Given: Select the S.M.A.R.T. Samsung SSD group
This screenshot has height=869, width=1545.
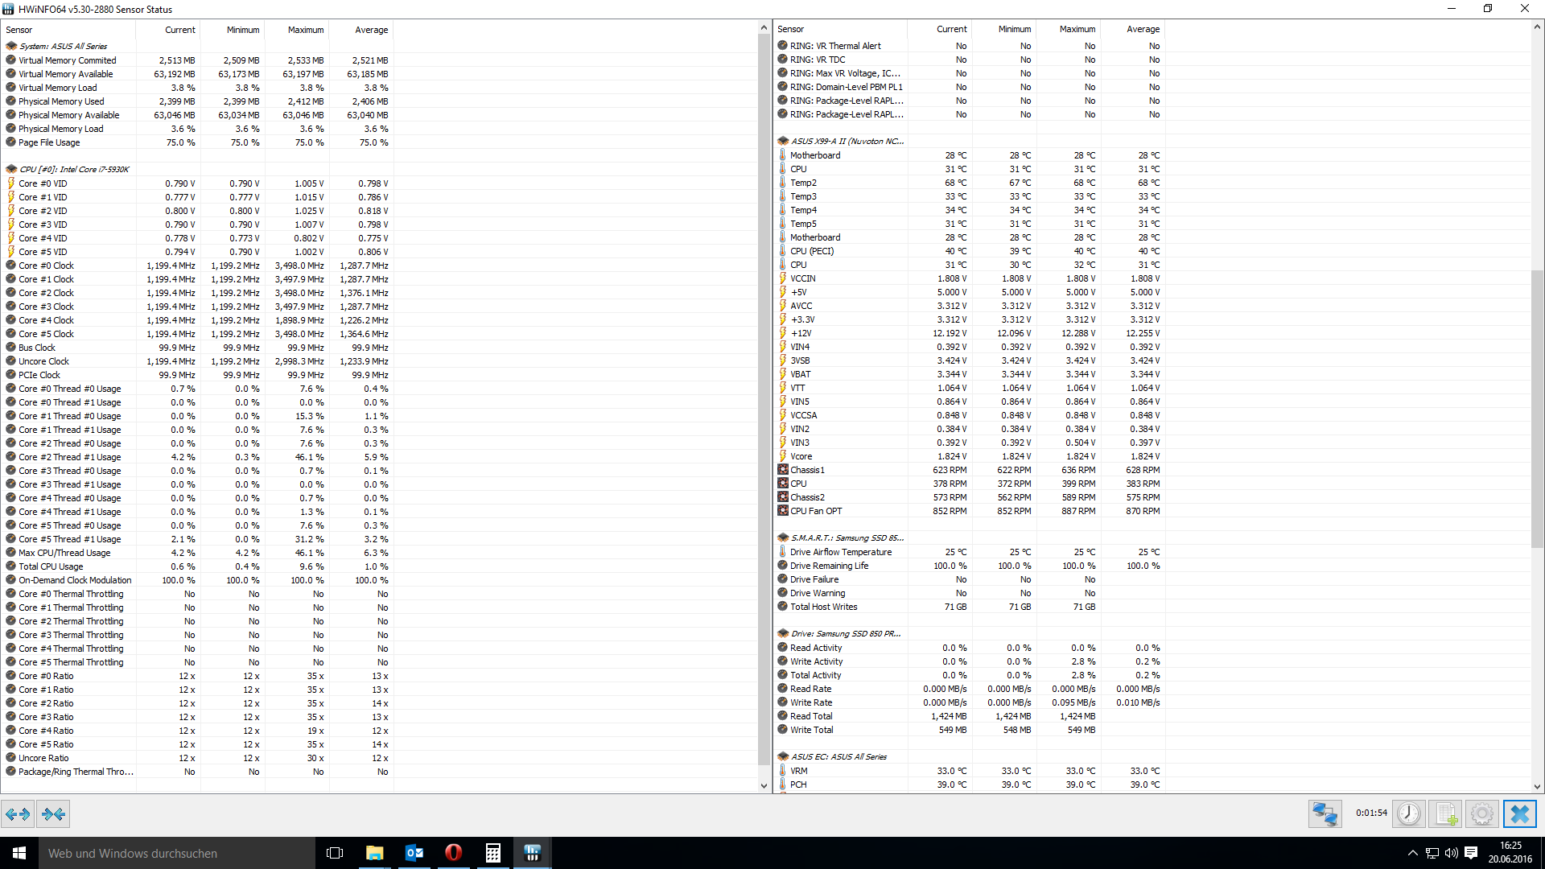Looking at the screenshot, I should click(x=847, y=537).
